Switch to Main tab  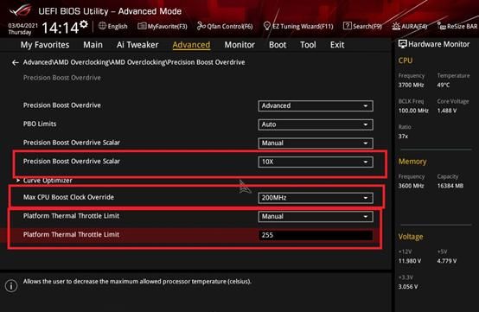coord(93,45)
